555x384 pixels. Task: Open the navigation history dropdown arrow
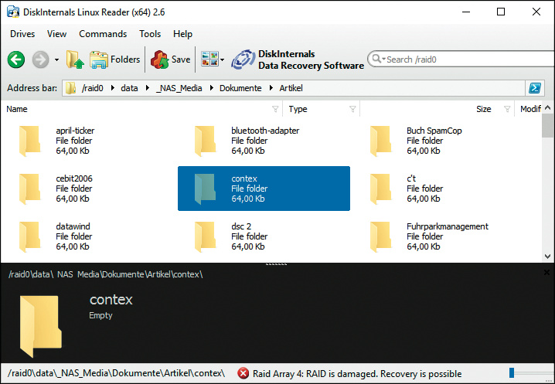point(56,60)
